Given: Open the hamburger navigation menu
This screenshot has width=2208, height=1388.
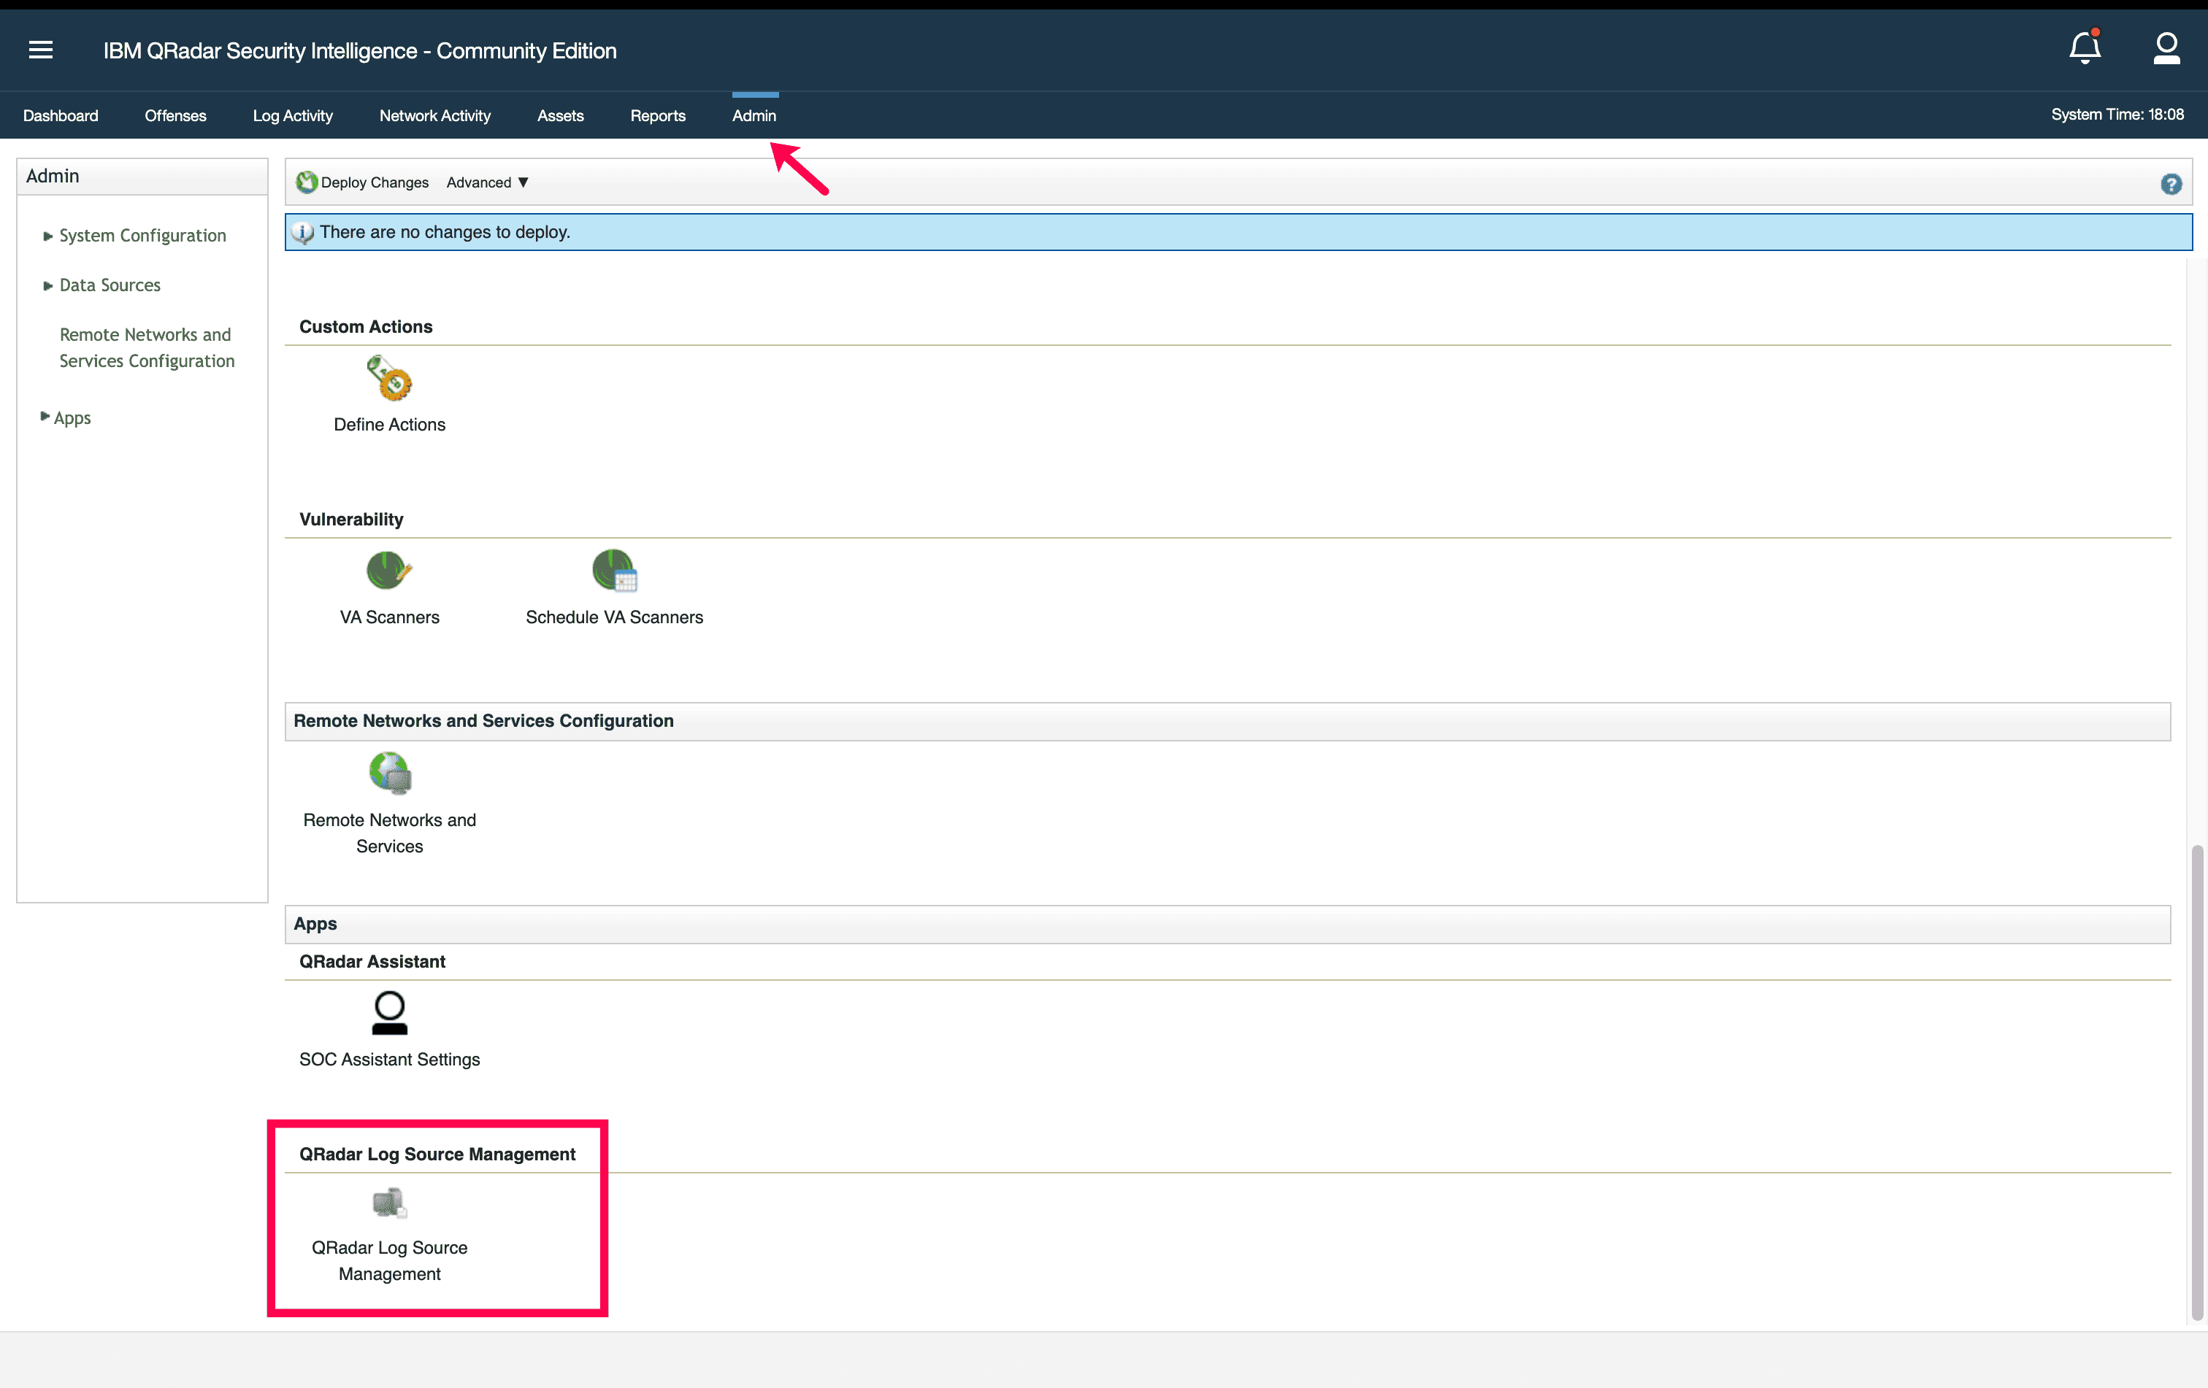Looking at the screenshot, I should click(40, 50).
